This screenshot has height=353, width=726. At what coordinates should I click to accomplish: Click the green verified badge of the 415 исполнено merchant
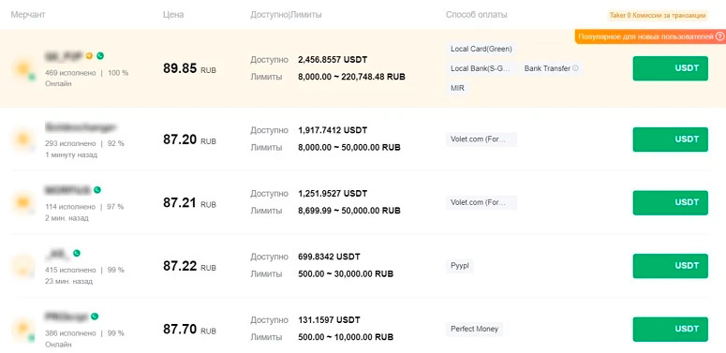(77, 253)
